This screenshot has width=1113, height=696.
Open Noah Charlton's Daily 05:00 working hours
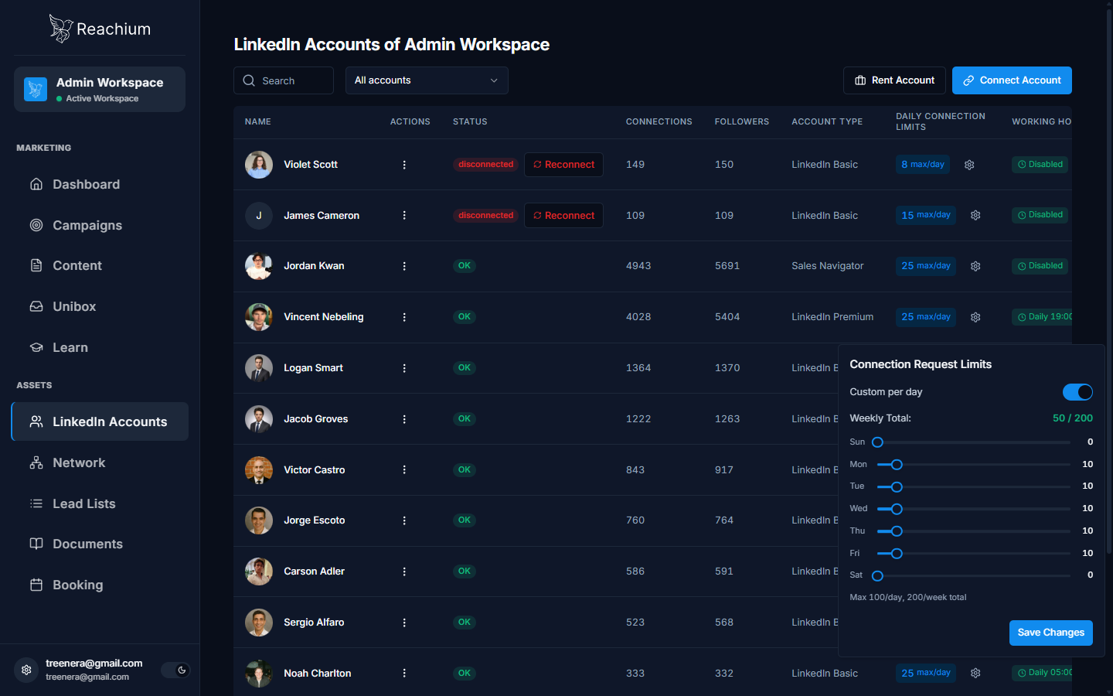tap(1042, 673)
